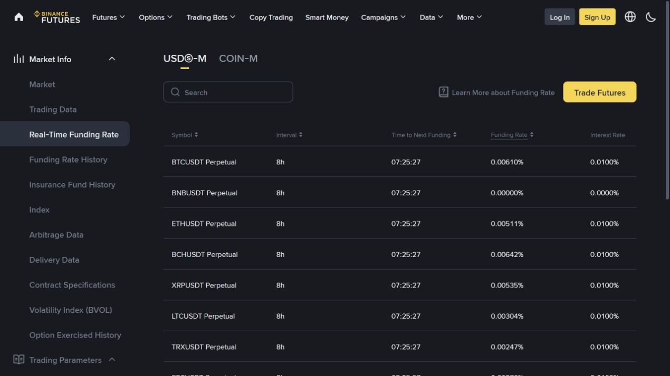The image size is (670, 376).
Task: Open Funding Rate History in sidebar
Action: [68, 160]
